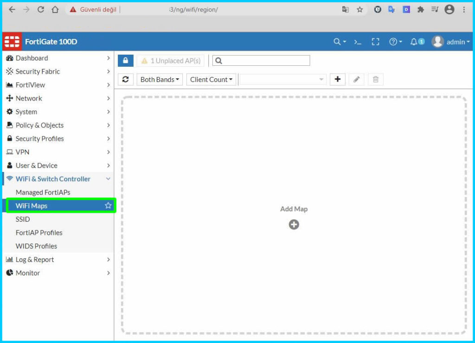Screen dimensions: 475x343
Task: Add WiFi Maps to favorites with star
Action: [x=108, y=205]
